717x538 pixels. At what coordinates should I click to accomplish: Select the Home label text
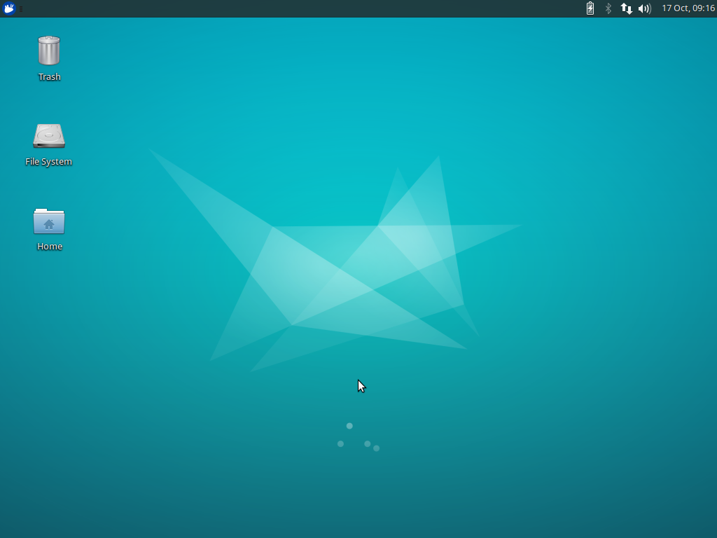(x=49, y=246)
